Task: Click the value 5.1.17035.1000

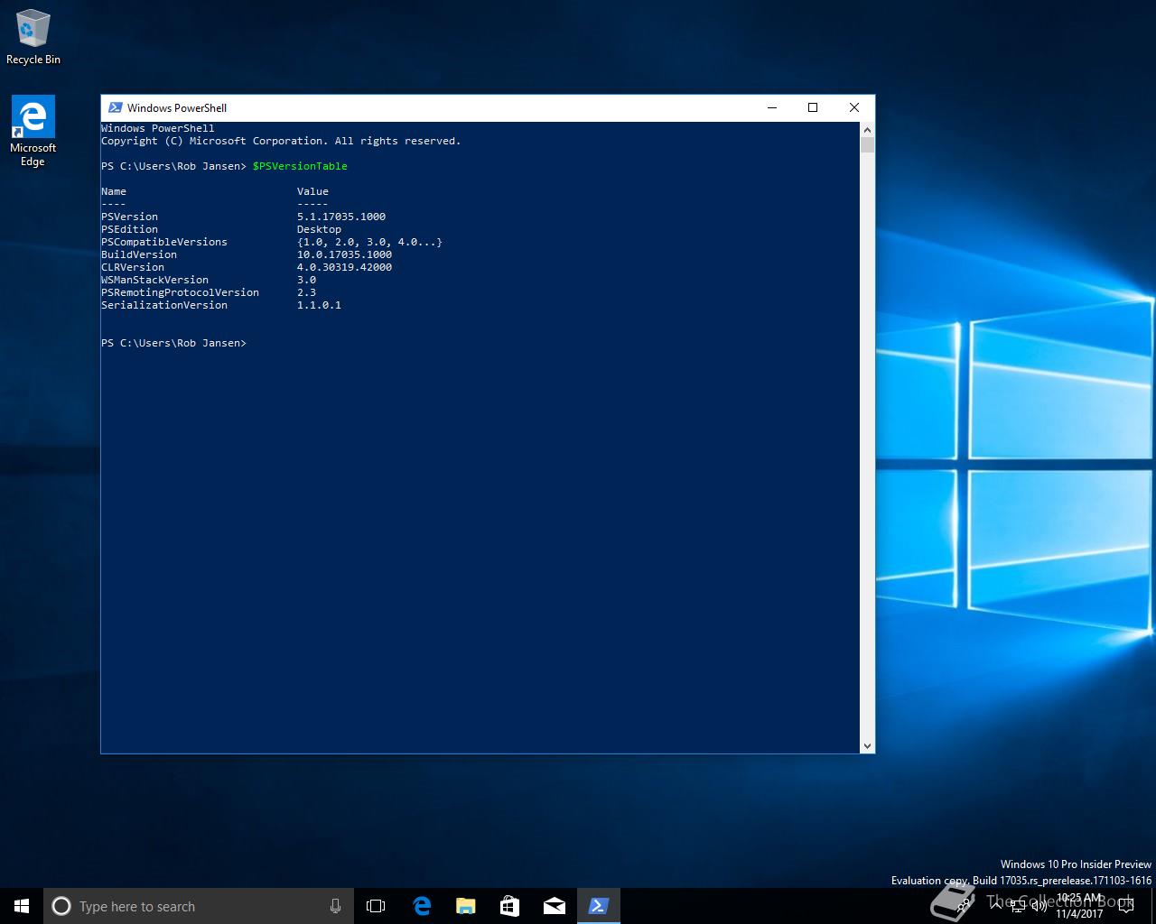Action: click(341, 217)
